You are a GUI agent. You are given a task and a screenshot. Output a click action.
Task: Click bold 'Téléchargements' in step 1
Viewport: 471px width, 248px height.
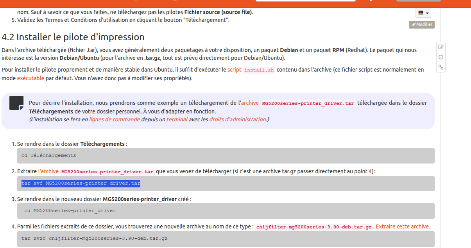point(102,144)
